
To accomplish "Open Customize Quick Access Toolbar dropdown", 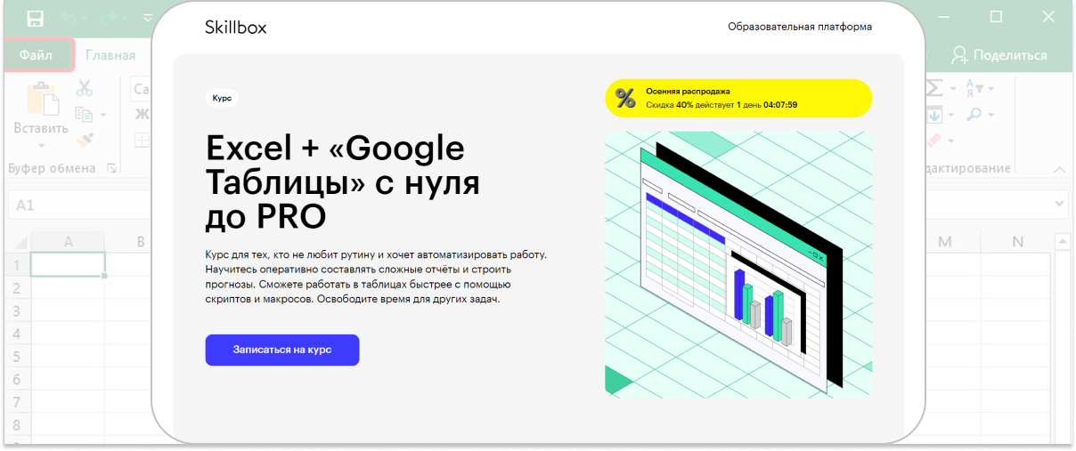I will (x=147, y=18).
